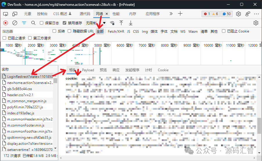
Task: Select the Timing (计时) detail tab
Action: tap(148, 70)
